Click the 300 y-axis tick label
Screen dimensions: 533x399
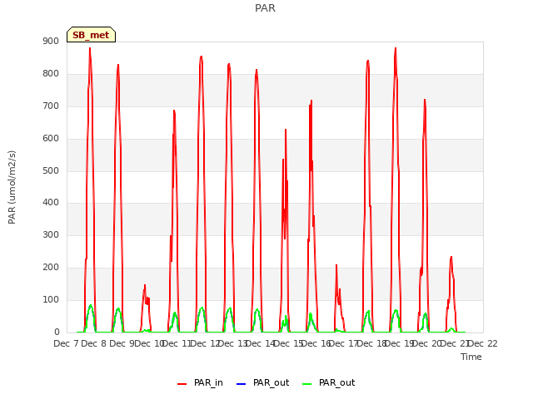(x=51, y=234)
